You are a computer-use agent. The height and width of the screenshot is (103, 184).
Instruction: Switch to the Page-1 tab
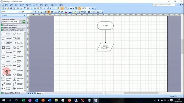point(40,93)
